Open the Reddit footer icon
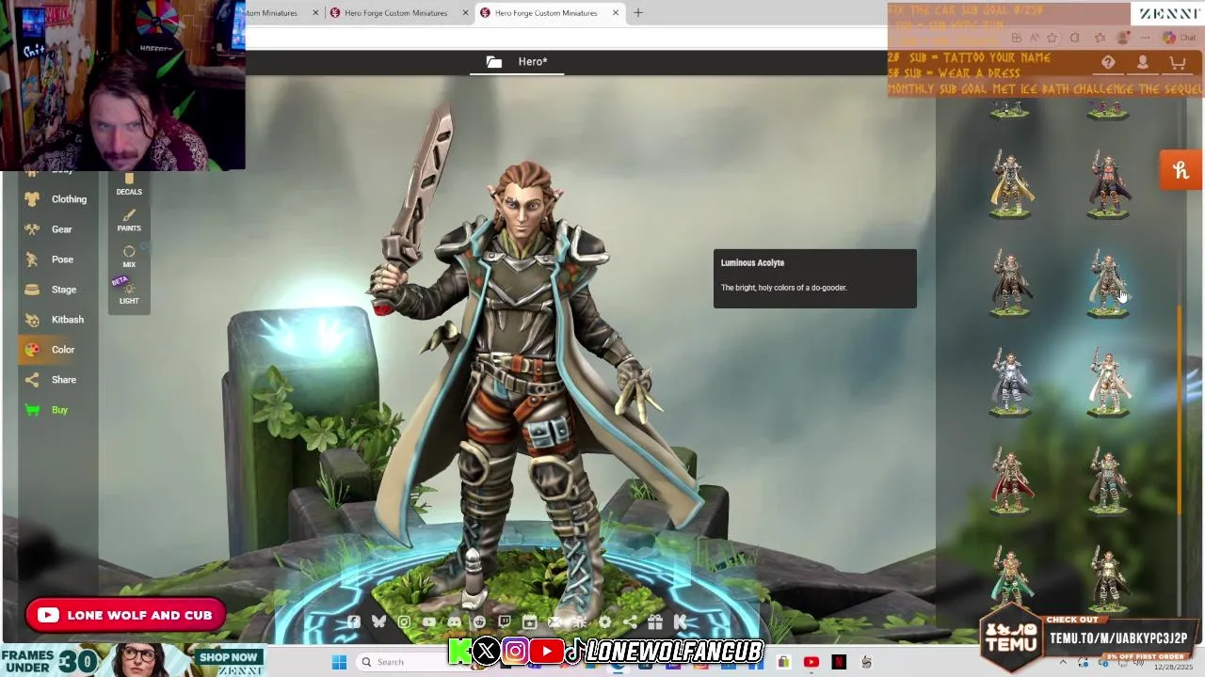 479,622
